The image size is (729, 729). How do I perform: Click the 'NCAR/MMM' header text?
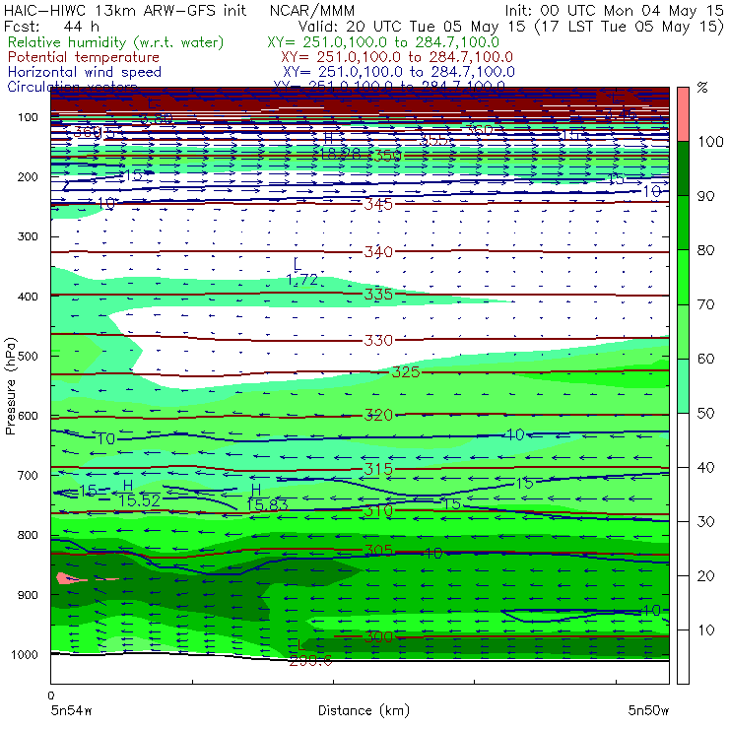(312, 11)
